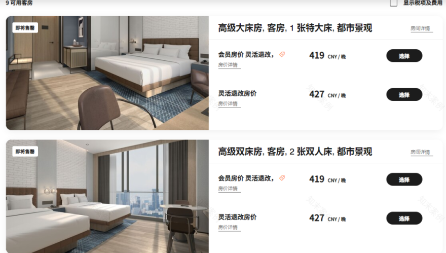This screenshot has height=253, width=446.
Task: Select king room member rate at 419 CNY
Action: (x=404, y=55)
